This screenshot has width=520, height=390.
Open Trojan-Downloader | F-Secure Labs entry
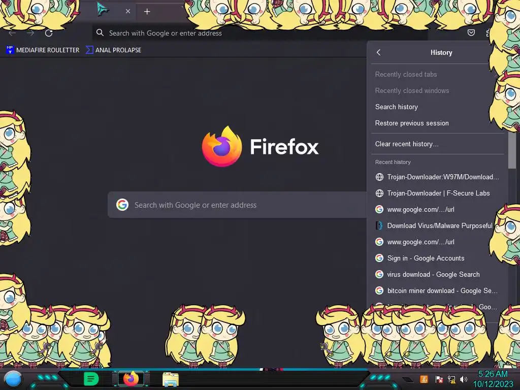[437, 193]
